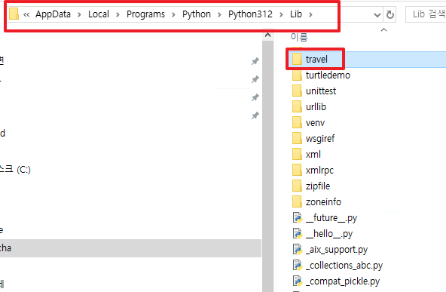Expand the chevron after Python breadcrumb
The image size is (446, 292).
click(219, 14)
